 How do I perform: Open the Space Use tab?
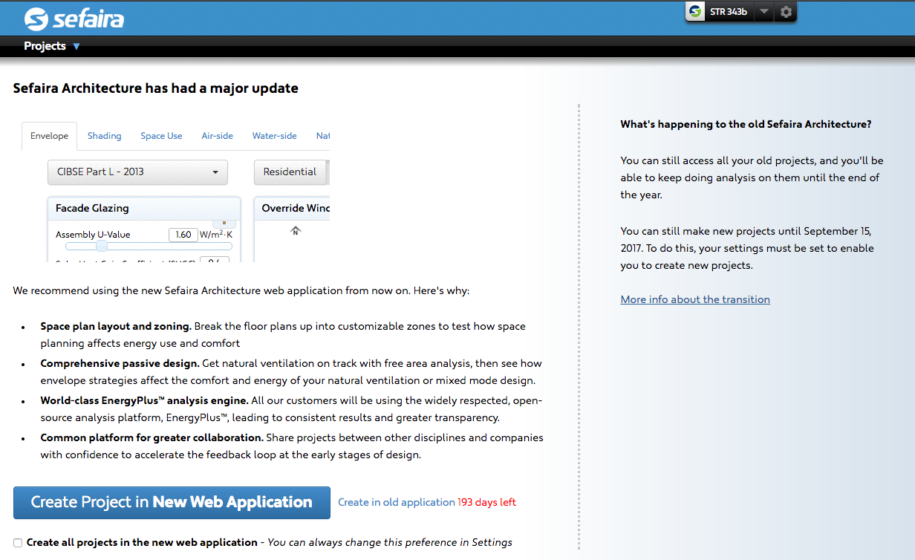161,136
